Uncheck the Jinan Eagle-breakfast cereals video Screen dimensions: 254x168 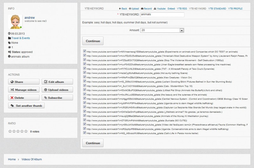pyautogui.click(x=84, y=64)
